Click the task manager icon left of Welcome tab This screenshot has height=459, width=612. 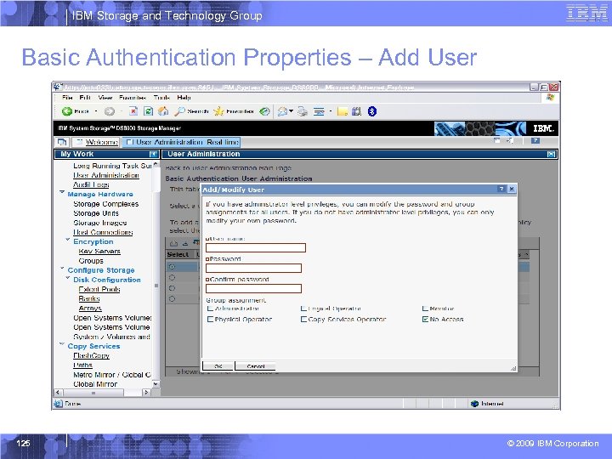(62, 142)
